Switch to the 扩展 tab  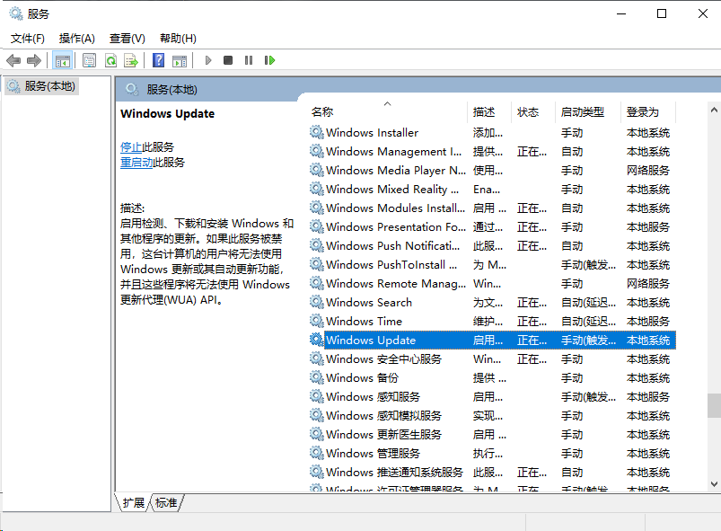[x=134, y=503]
